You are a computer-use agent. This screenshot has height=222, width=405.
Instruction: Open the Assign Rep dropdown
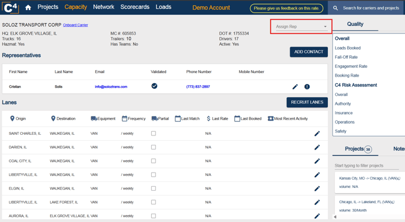[301, 26]
